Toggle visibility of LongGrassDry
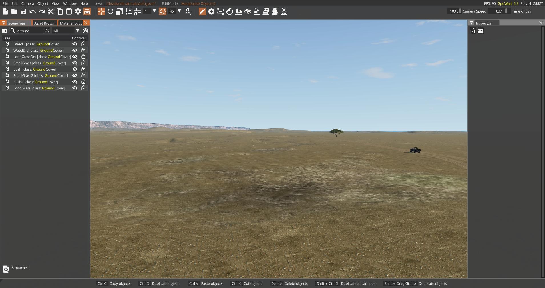545x288 pixels. tap(75, 57)
